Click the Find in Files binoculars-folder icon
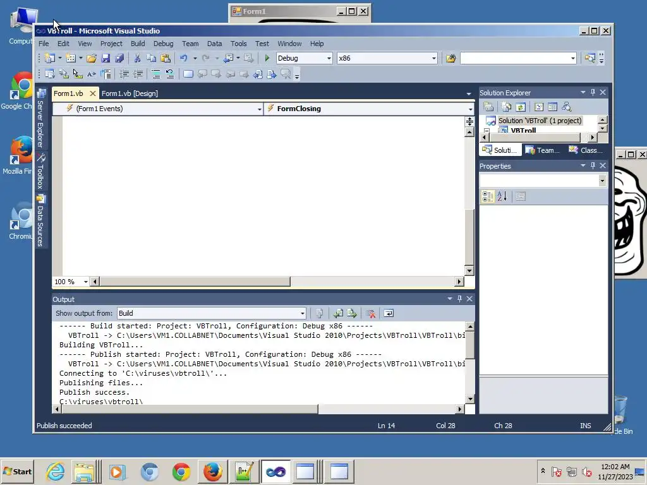The width and height of the screenshot is (647, 485). pos(450,58)
